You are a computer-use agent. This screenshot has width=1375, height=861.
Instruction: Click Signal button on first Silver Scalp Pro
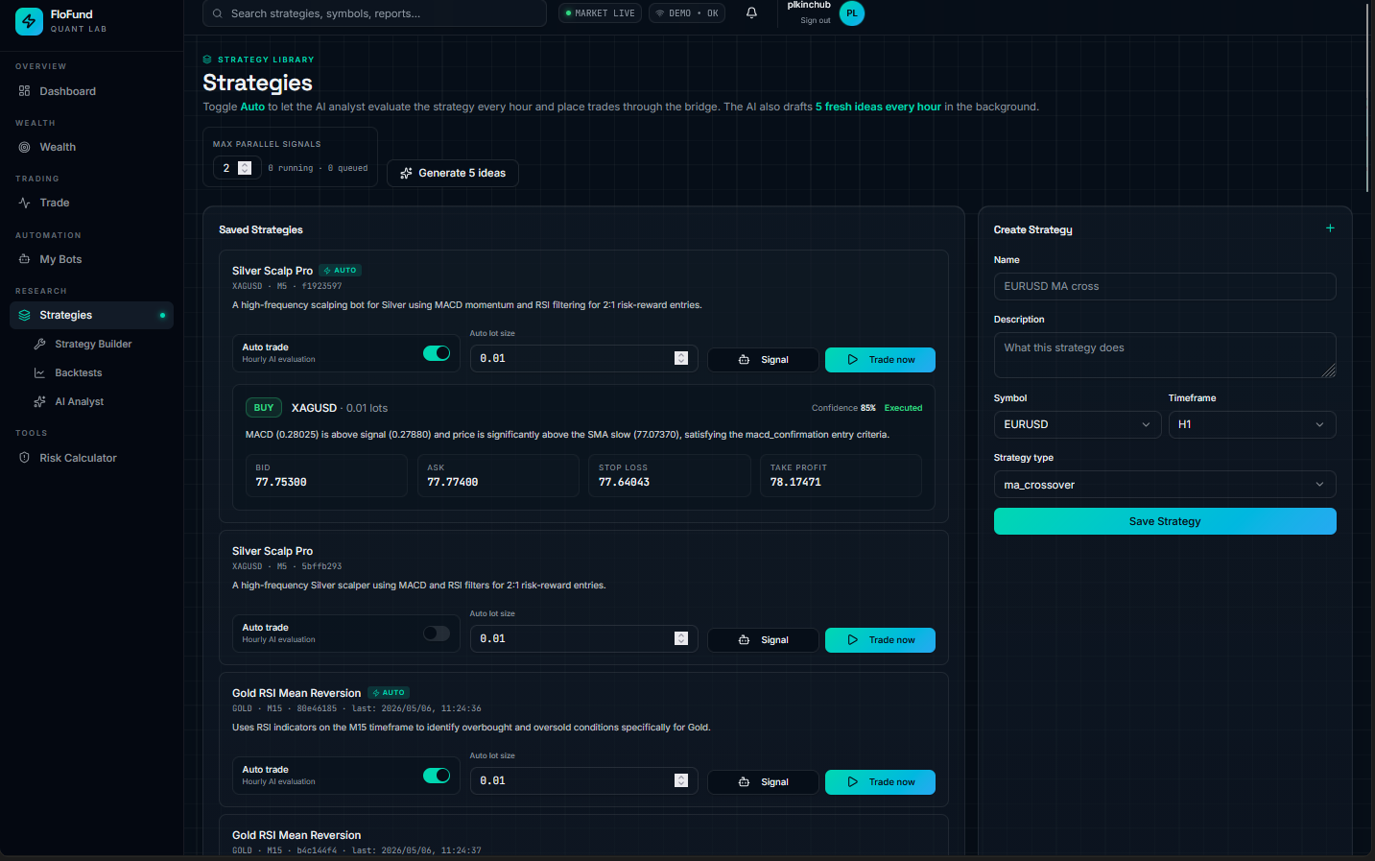coord(763,360)
